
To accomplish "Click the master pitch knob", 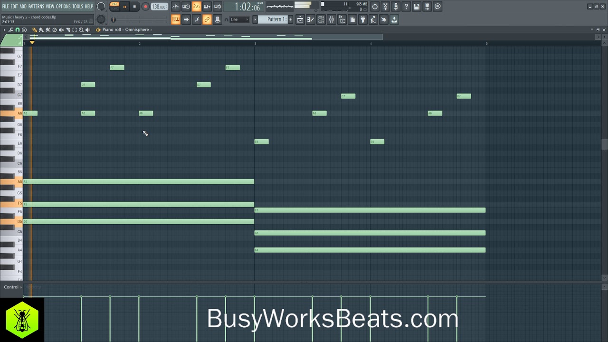I will click(x=101, y=19).
